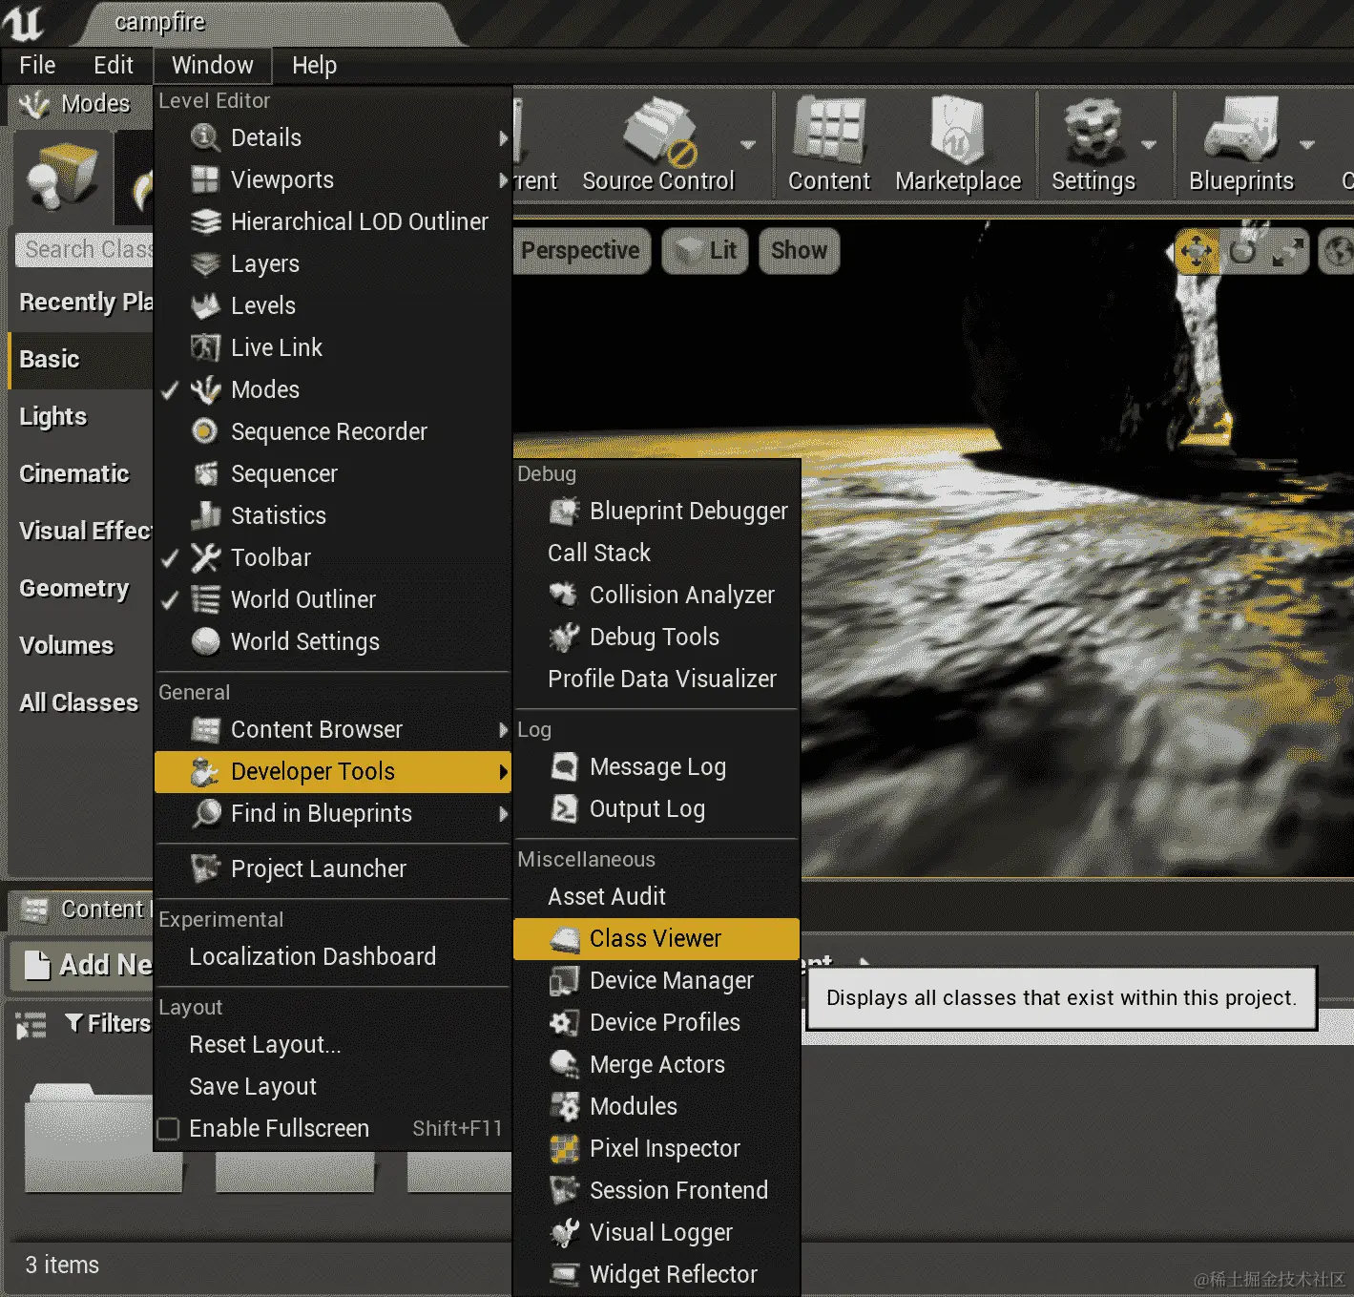
Task: Select the Lights category
Action: (80, 417)
